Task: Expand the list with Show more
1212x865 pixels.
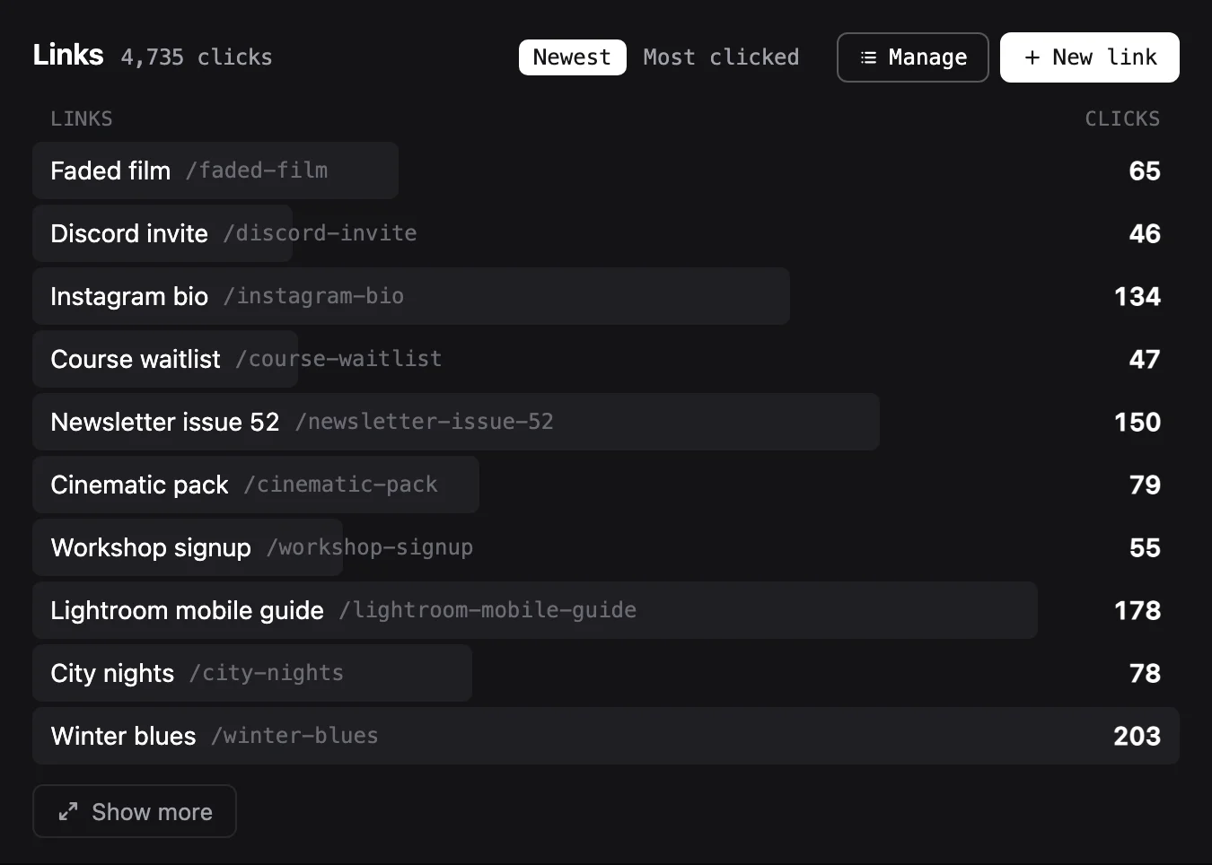Action: (x=135, y=811)
